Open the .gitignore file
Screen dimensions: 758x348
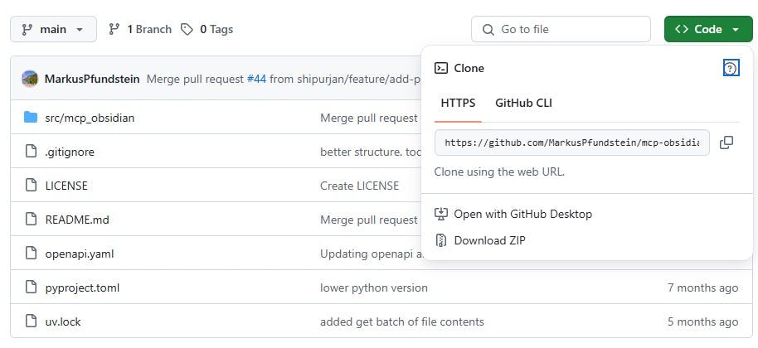[70, 152]
